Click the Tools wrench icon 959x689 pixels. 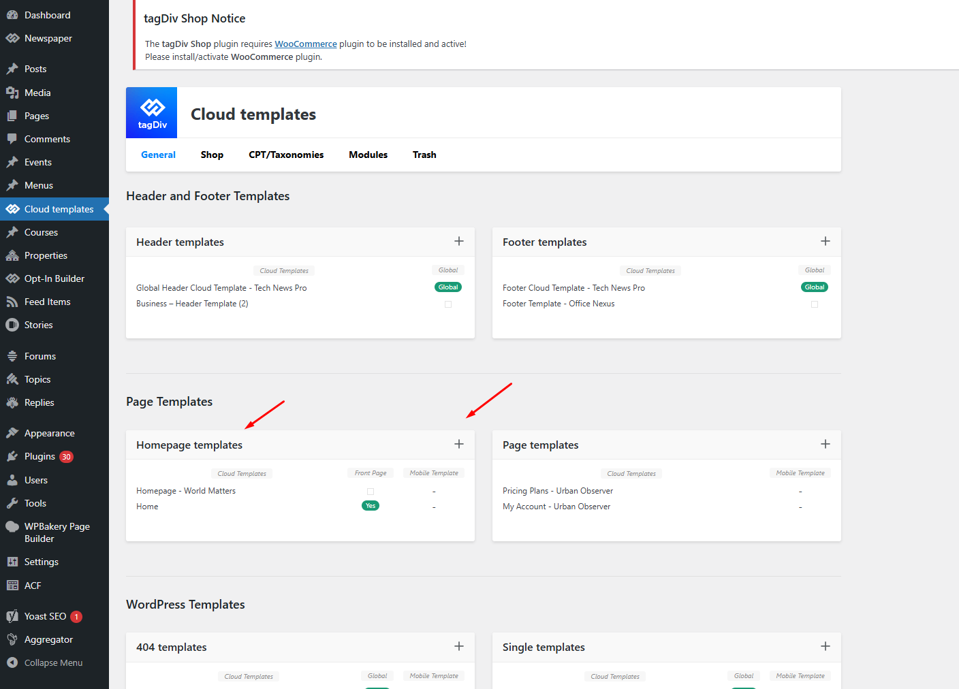coord(12,503)
